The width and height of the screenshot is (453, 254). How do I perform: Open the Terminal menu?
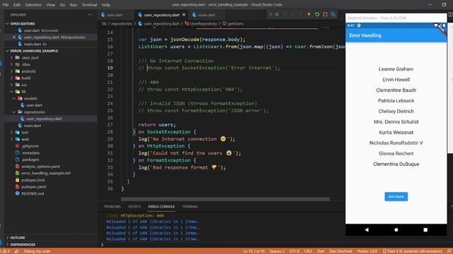pos(89,5)
